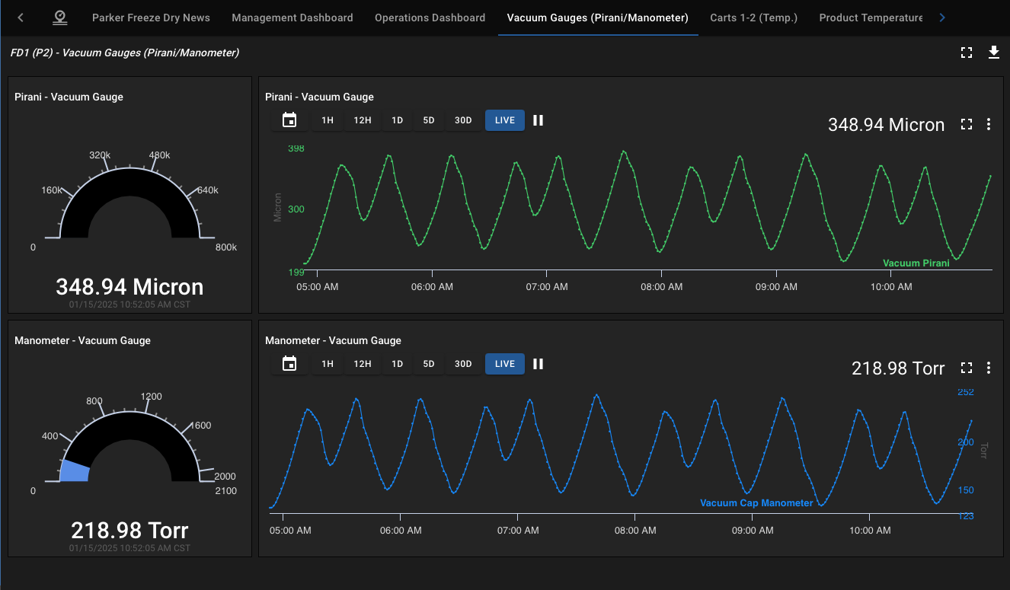Open the Pirani chart more options menu
The width and height of the screenshot is (1010, 590).
(x=989, y=125)
